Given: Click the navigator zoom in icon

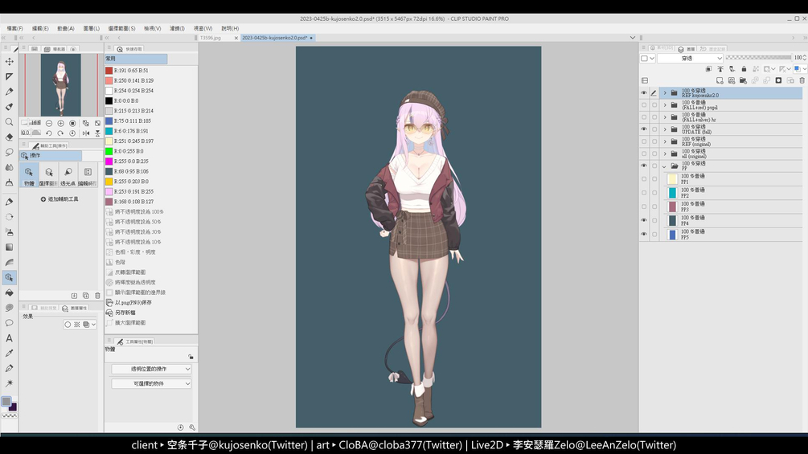Looking at the screenshot, I should [x=61, y=124].
